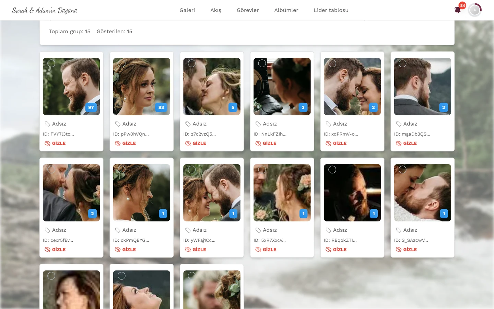Click the 3 photo count badge
The height and width of the screenshot is (309, 494).
pos(303,107)
